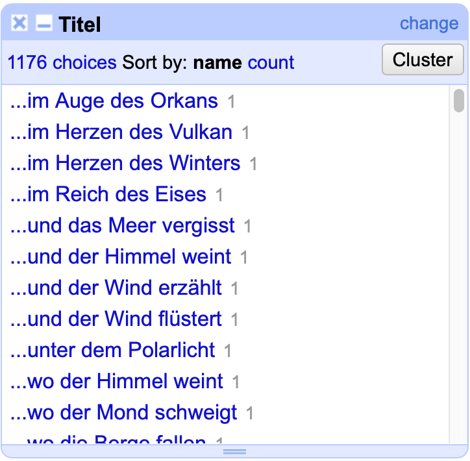Click the facet list scrollbar thumb

click(458, 101)
